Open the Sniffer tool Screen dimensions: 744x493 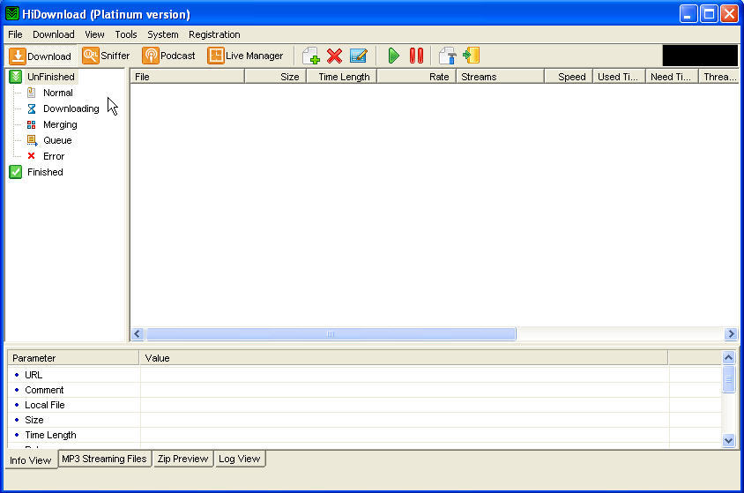[x=106, y=56]
